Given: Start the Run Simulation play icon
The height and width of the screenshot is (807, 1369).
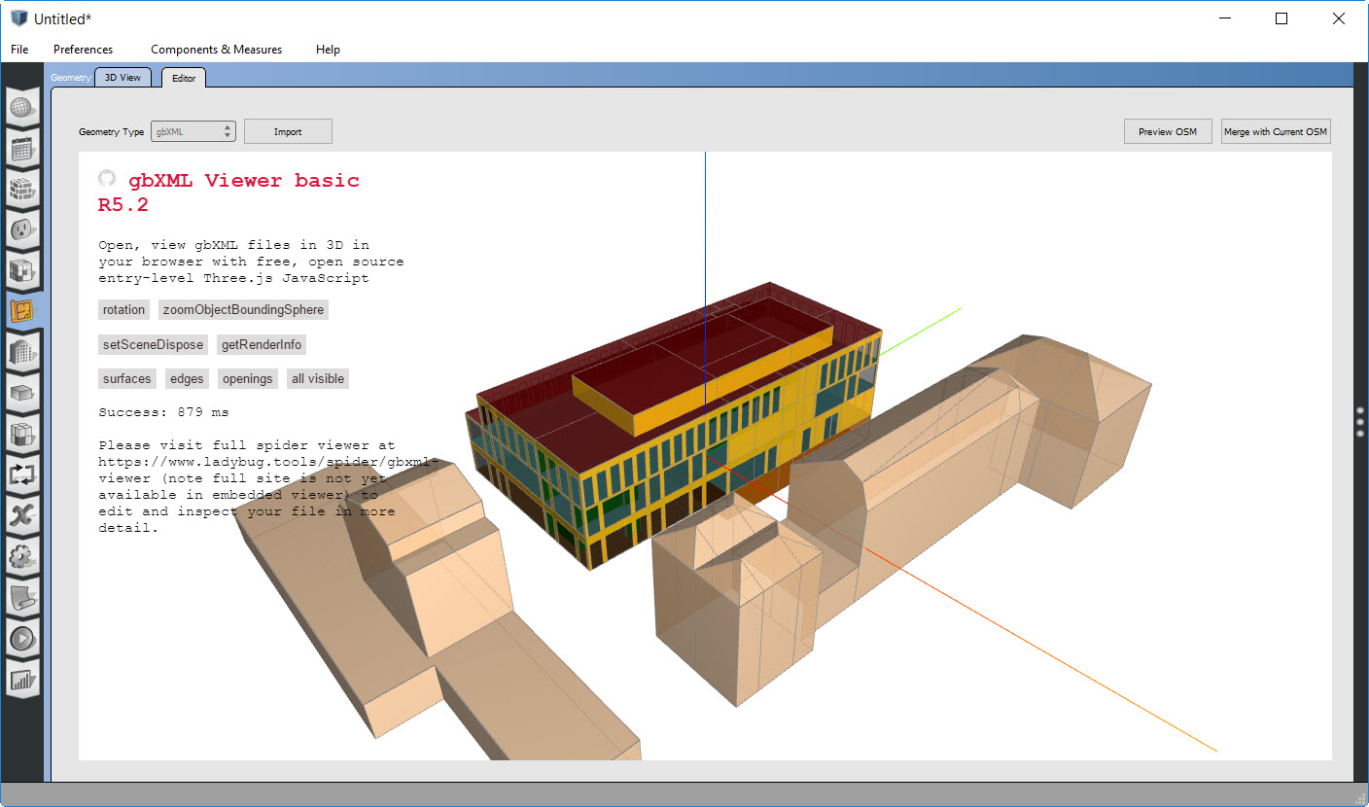Looking at the screenshot, I should (x=22, y=638).
